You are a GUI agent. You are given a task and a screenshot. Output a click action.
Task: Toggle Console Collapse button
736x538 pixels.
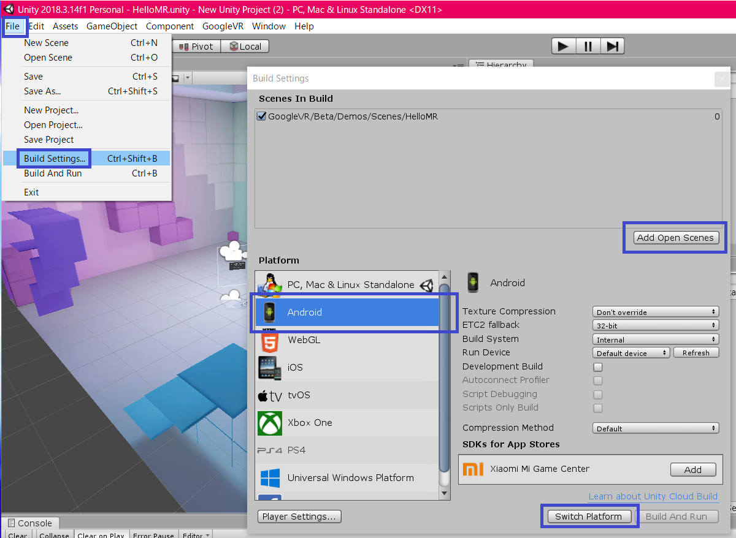coord(54,535)
